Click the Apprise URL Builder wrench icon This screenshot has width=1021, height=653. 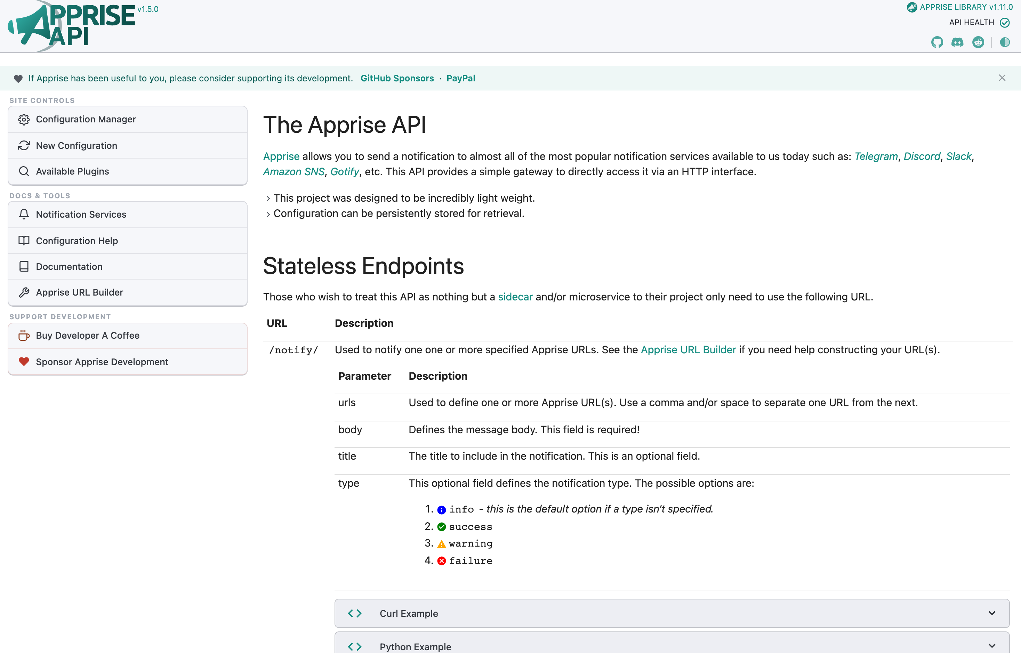24,292
